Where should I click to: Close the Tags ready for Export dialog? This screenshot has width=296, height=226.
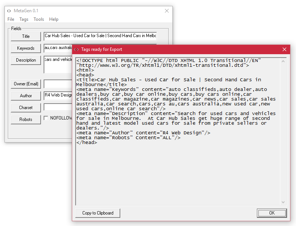284,49
